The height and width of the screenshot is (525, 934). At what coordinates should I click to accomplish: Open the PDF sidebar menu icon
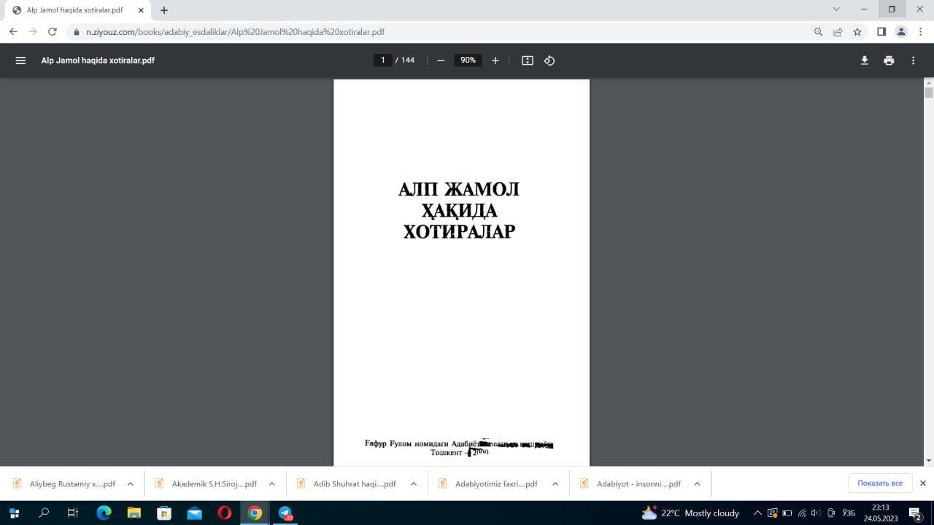click(x=20, y=61)
